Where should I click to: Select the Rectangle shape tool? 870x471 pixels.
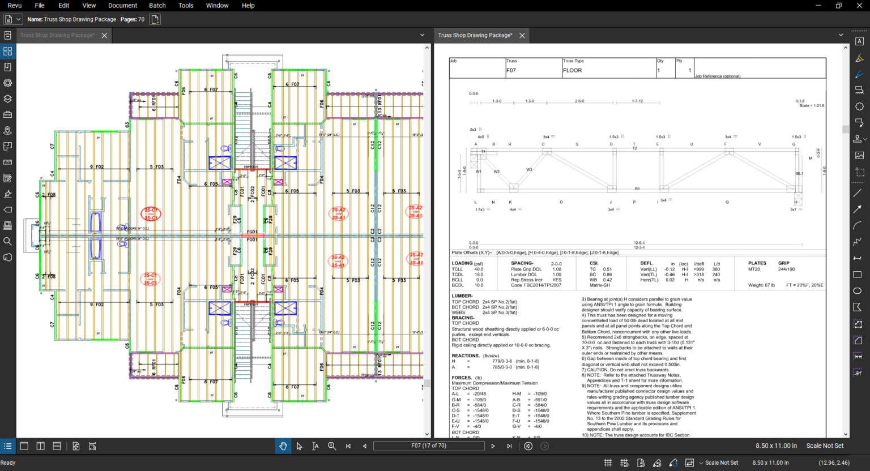point(858,275)
